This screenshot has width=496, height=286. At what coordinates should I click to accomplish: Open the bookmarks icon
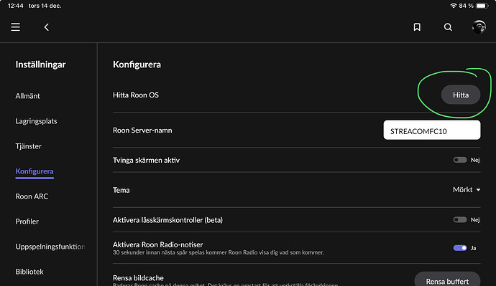click(417, 27)
